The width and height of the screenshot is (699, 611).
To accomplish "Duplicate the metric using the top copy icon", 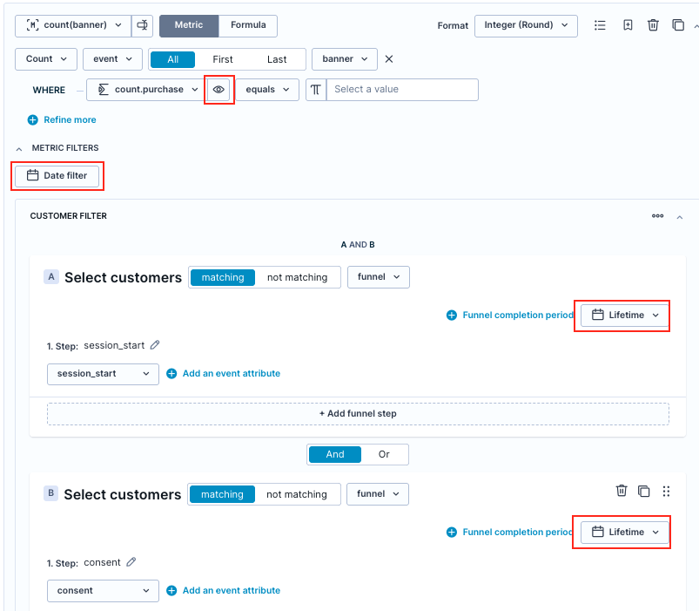I will [x=678, y=25].
